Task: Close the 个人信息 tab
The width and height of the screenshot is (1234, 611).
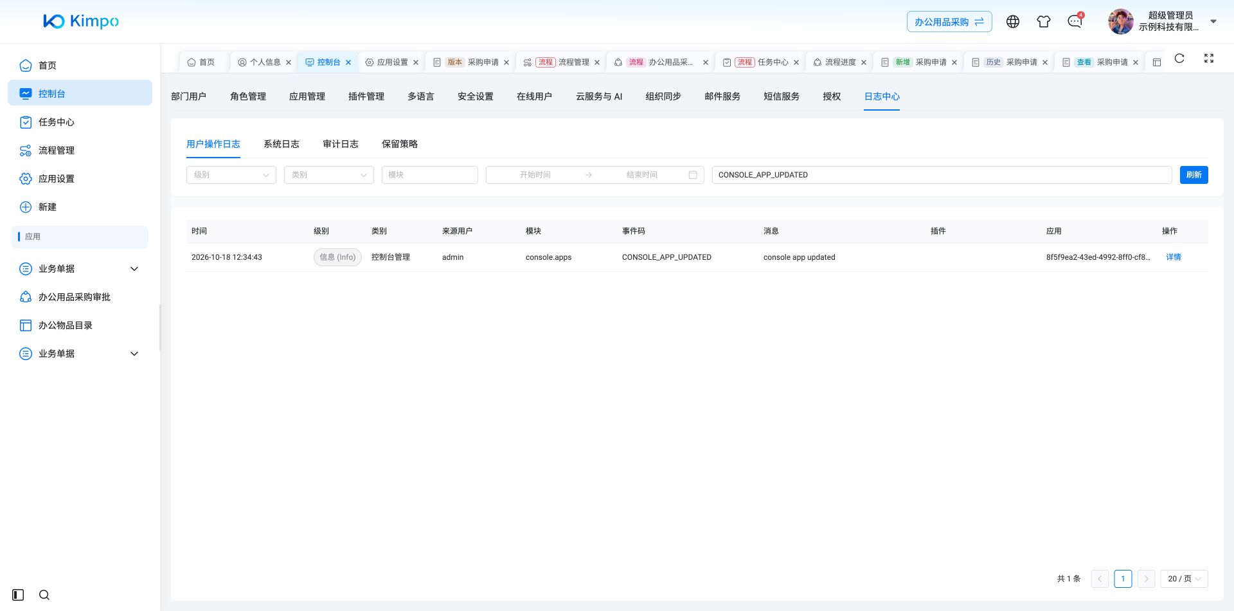Action: pos(289,62)
